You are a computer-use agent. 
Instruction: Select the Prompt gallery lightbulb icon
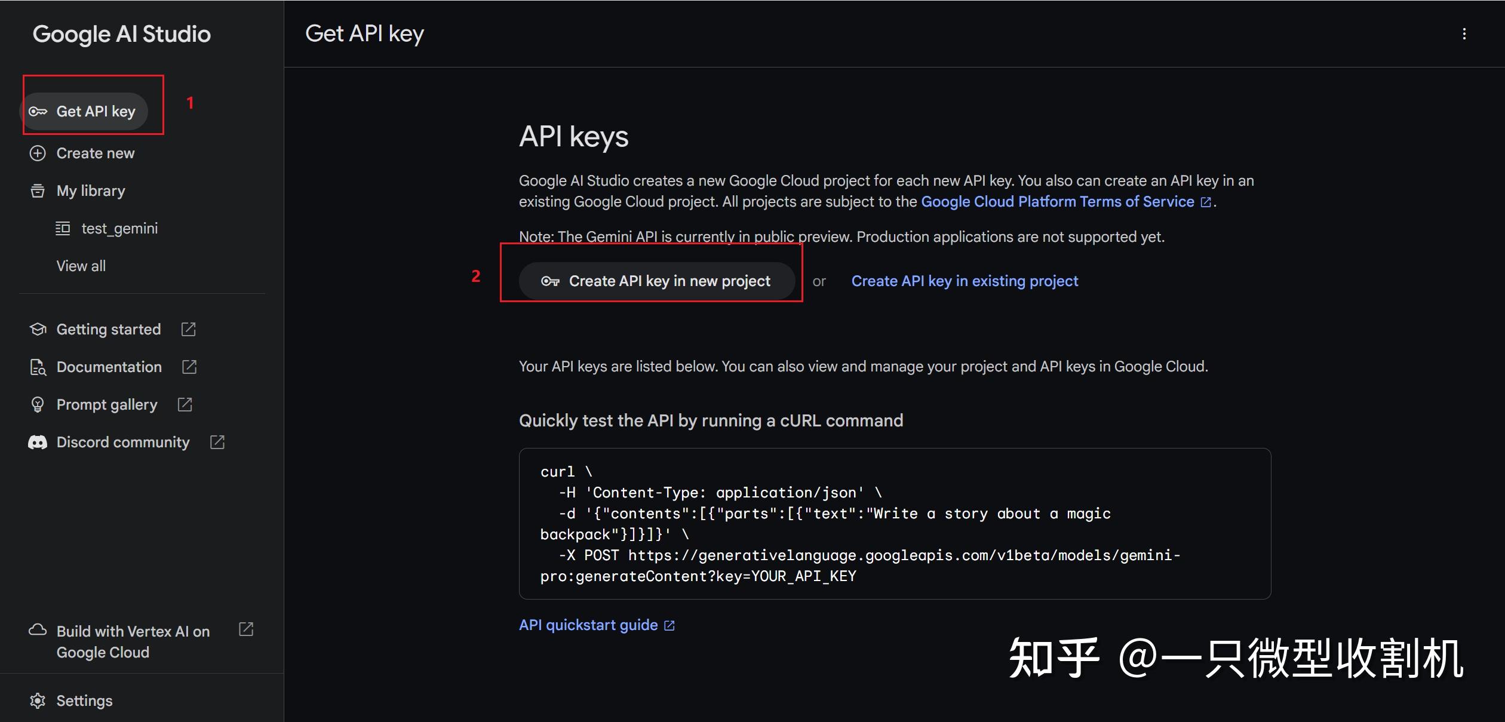tap(37, 404)
